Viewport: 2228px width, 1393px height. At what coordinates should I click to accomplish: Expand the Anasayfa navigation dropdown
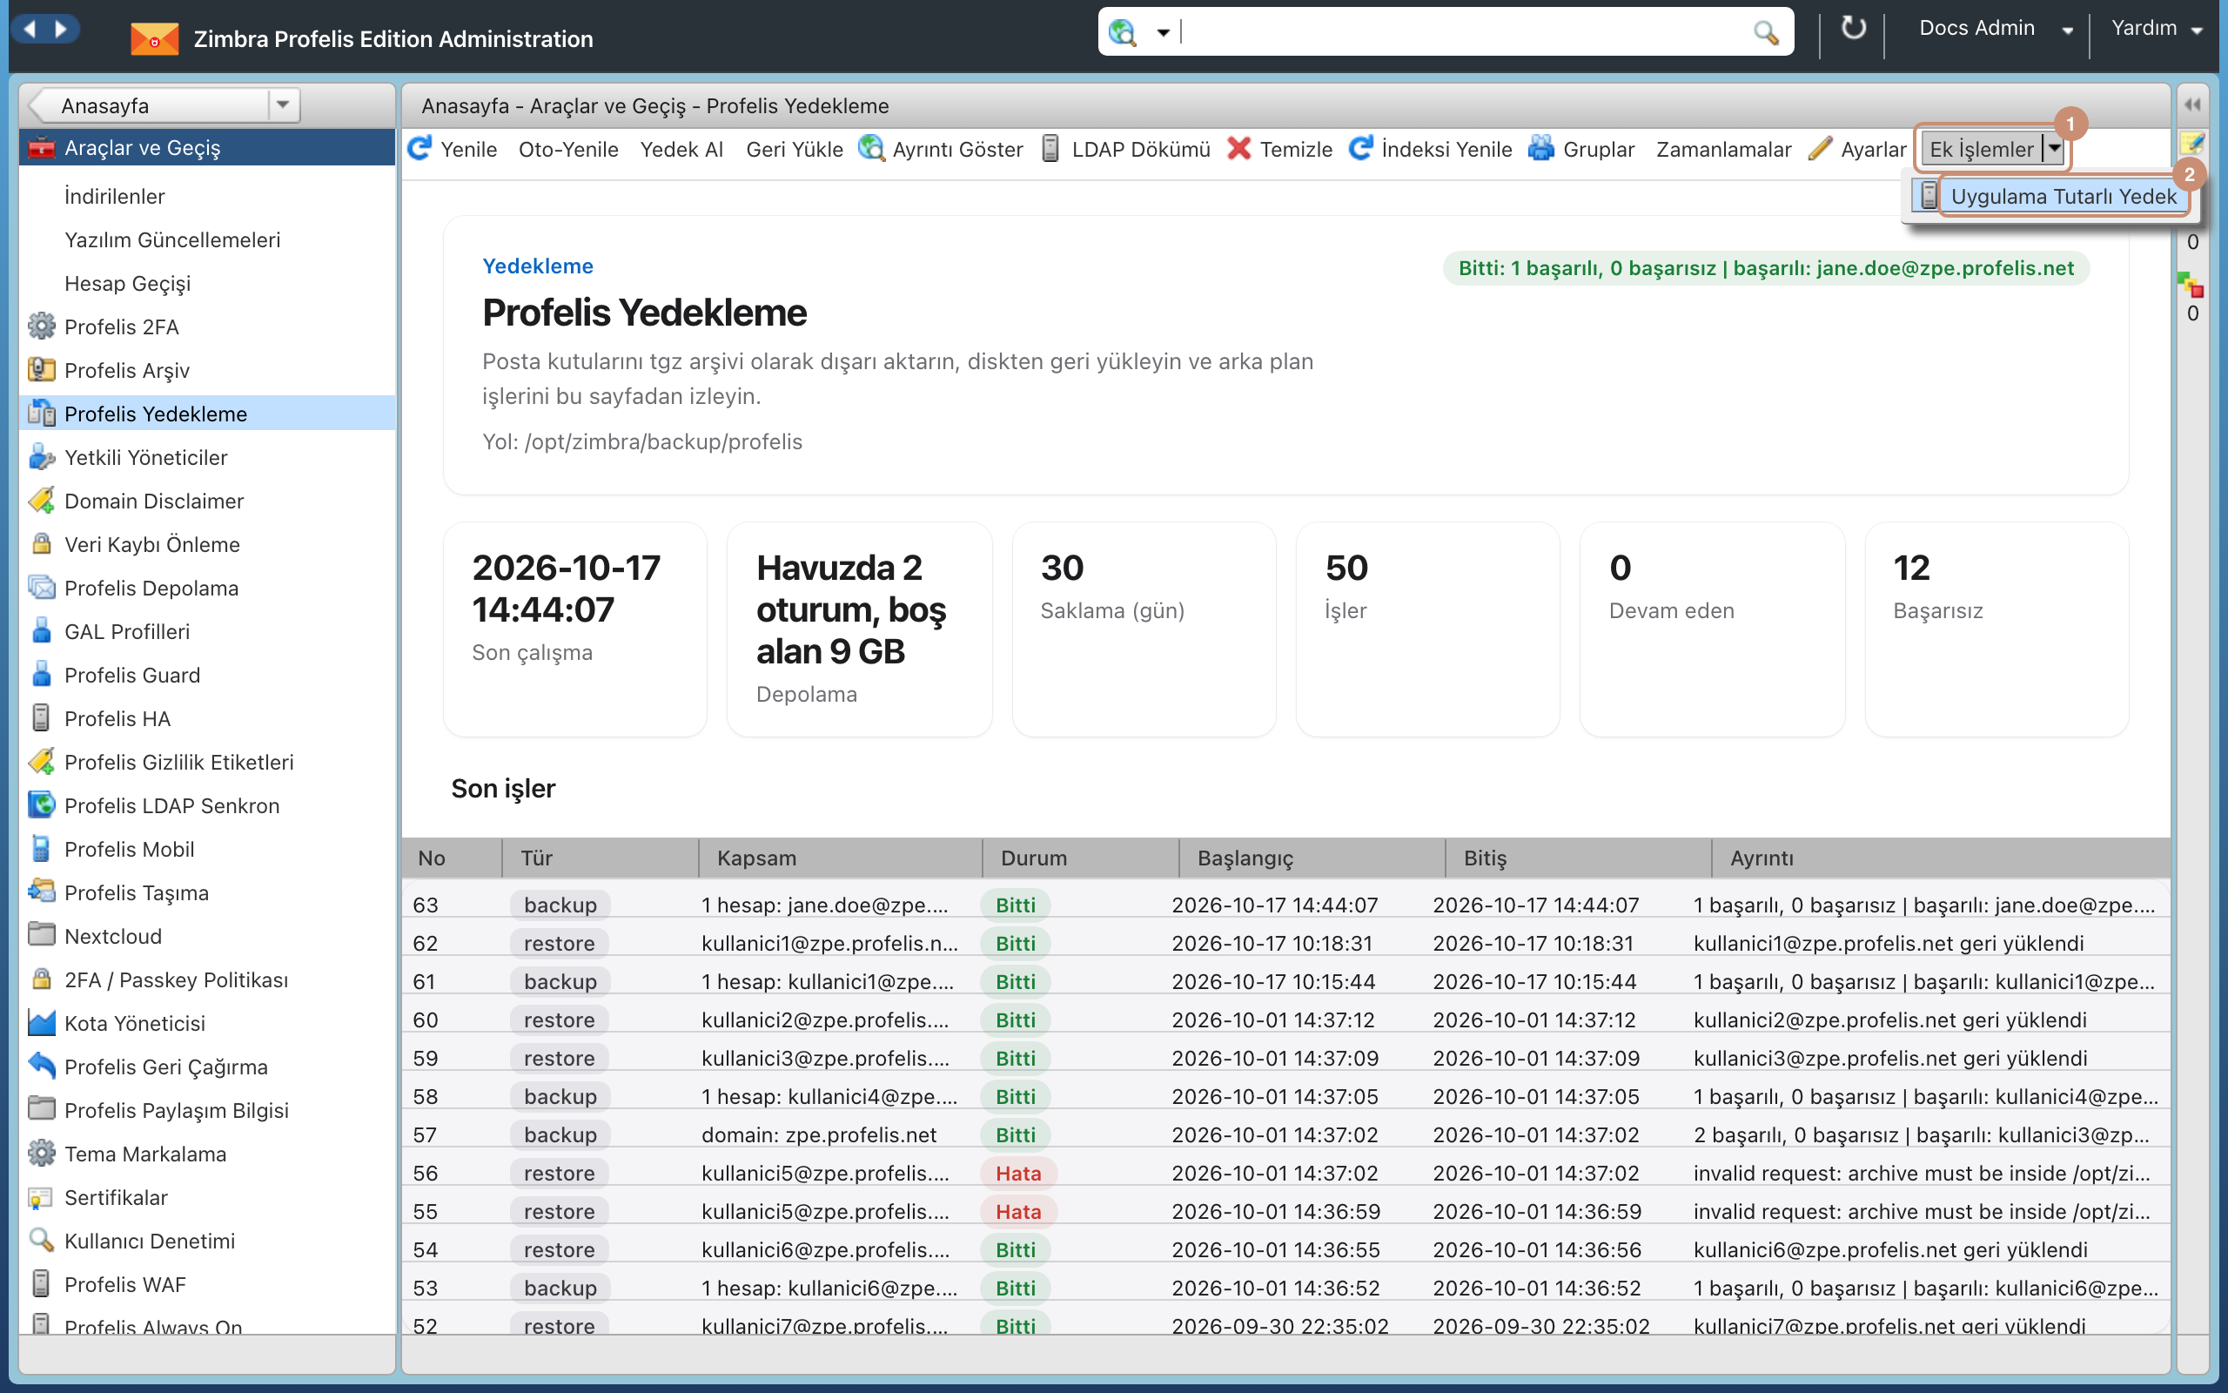pos(284,105)
